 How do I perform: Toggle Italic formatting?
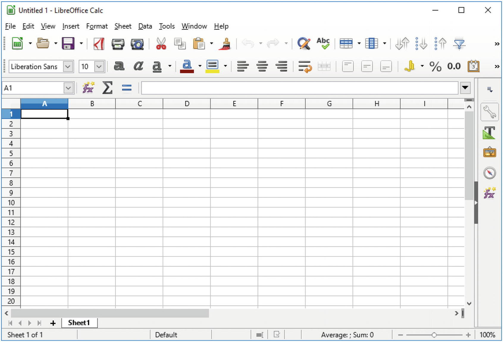point(138,66)
